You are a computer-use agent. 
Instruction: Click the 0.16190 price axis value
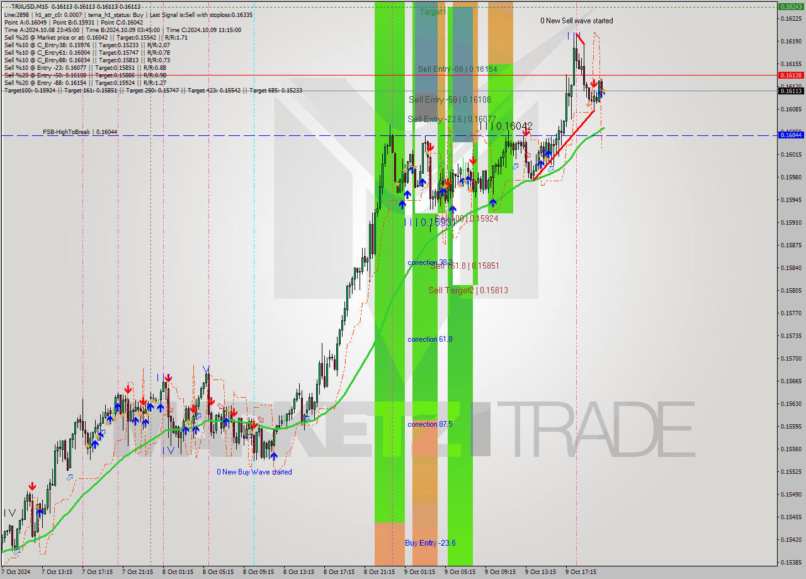coord(790,41)
